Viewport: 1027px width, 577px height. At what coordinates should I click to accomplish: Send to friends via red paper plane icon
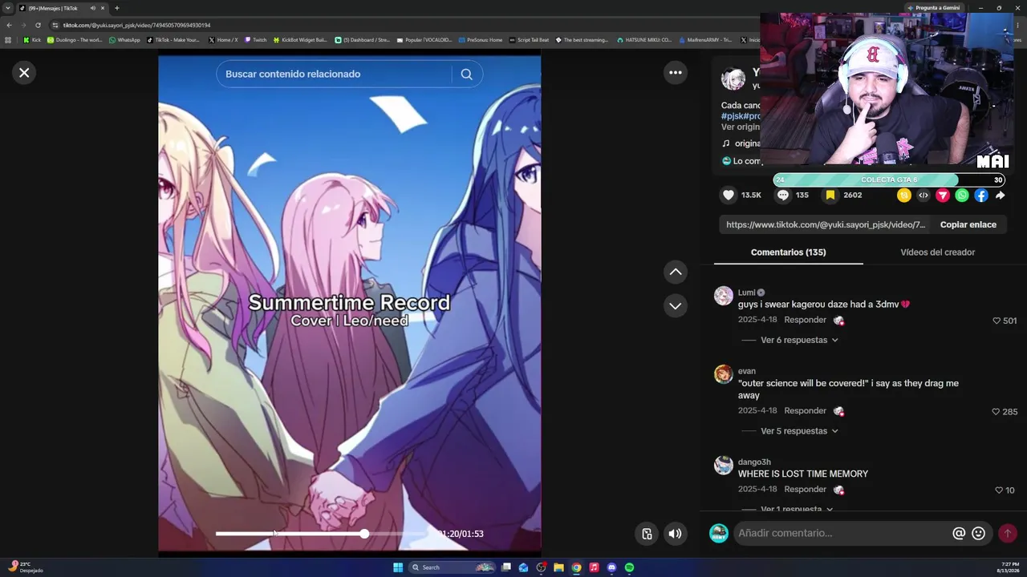click(943, 195)
